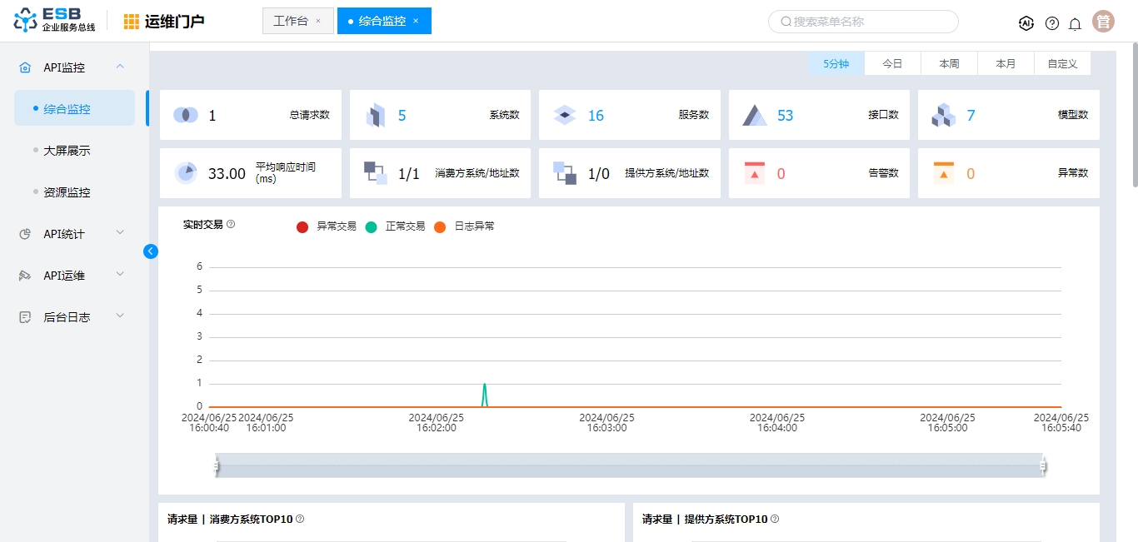This screenshot has height=542, width=1138.
Task: Toggle 日志异常 legend series
Action: point(465,226)
